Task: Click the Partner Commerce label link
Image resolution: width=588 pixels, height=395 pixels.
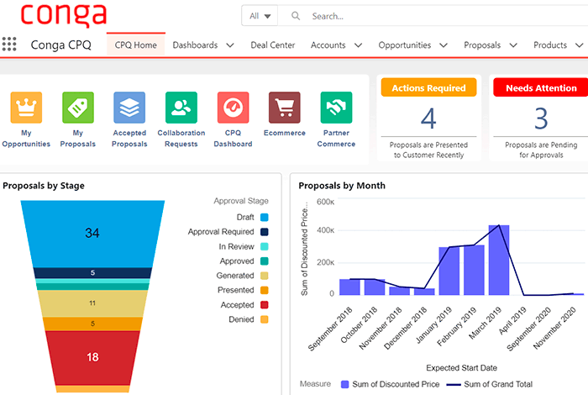Action: pos(336,139)
